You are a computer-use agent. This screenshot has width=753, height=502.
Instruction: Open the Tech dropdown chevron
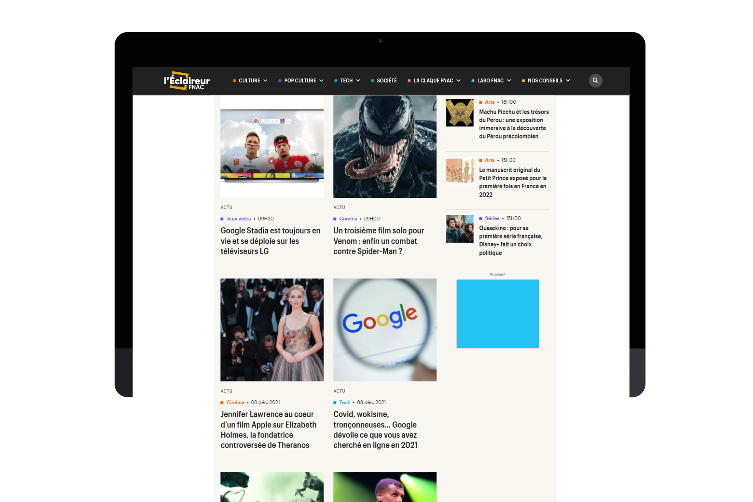(x=358, y=81)
